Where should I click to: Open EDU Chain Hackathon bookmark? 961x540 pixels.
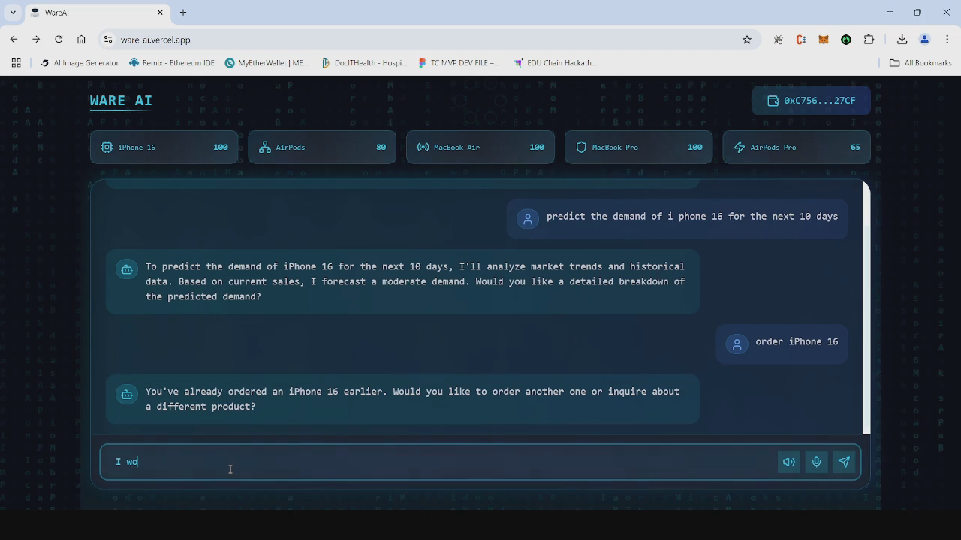[556, 63]
